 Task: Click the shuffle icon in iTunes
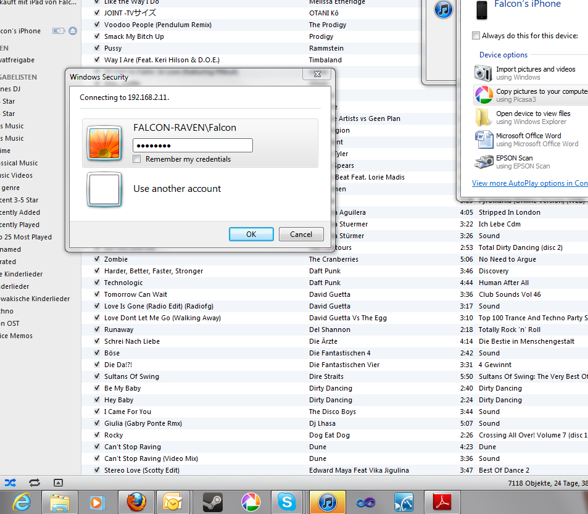tap(10, 483)
